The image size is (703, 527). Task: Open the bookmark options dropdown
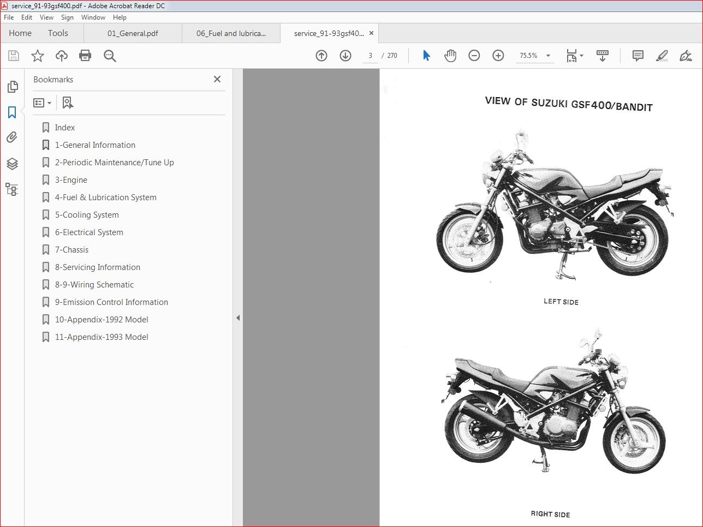tap(42, 103)
